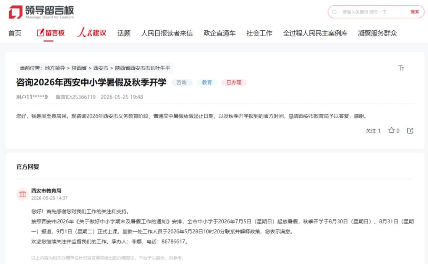
Task: Open 政企直通车 nav item
Action: pos(219,33)
